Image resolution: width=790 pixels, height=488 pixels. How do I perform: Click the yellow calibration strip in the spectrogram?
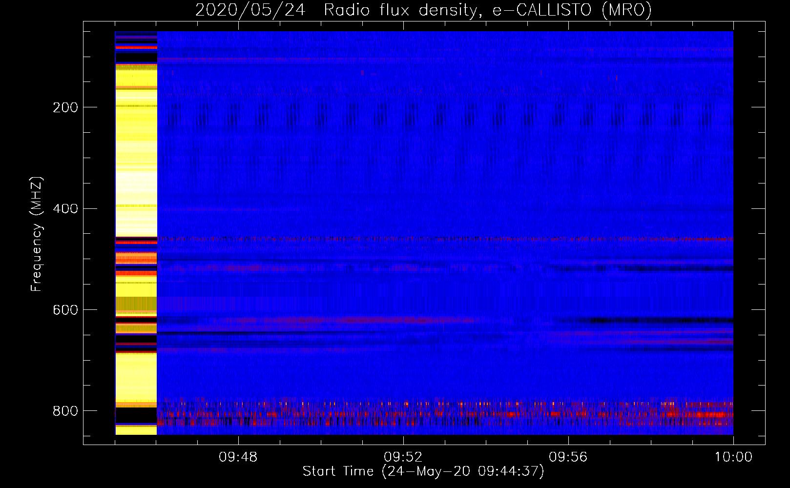coord(136,233)
